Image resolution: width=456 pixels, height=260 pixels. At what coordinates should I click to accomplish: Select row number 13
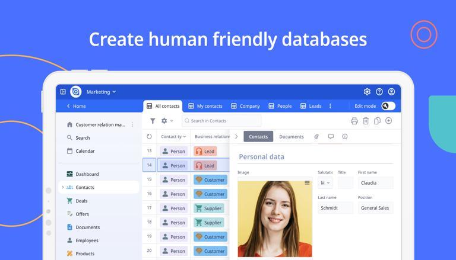pyautogui.click(x=149, y=151)
